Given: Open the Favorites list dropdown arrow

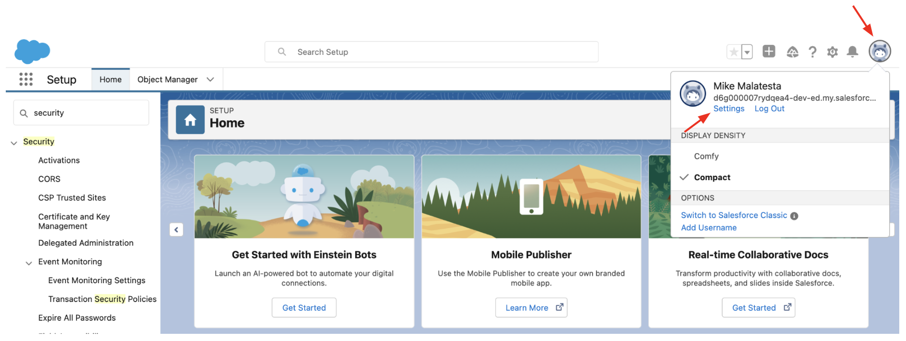Looking at the screenshot, I should tap(747, 52).
